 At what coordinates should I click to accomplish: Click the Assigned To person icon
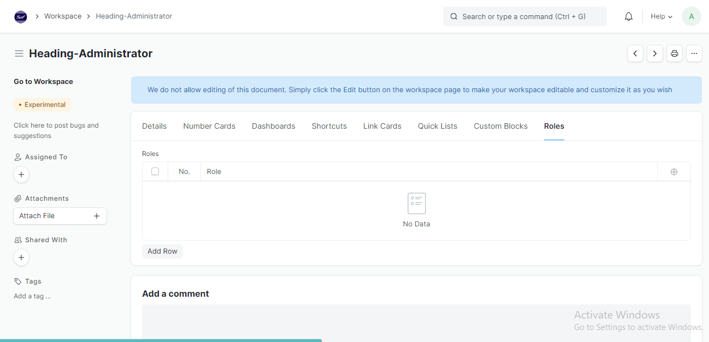[18, 157]
